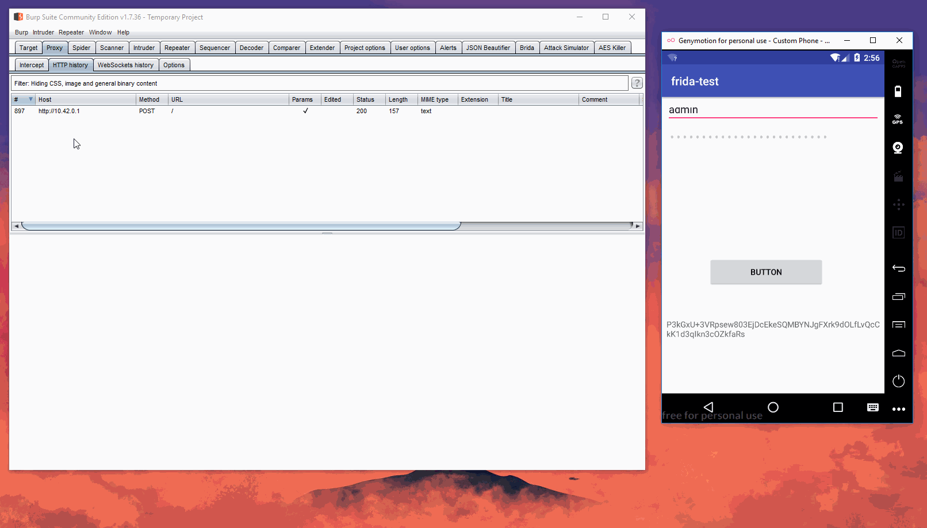Switch to the Target tab
This screenshot has height=528, width=927.
(28, 48)
